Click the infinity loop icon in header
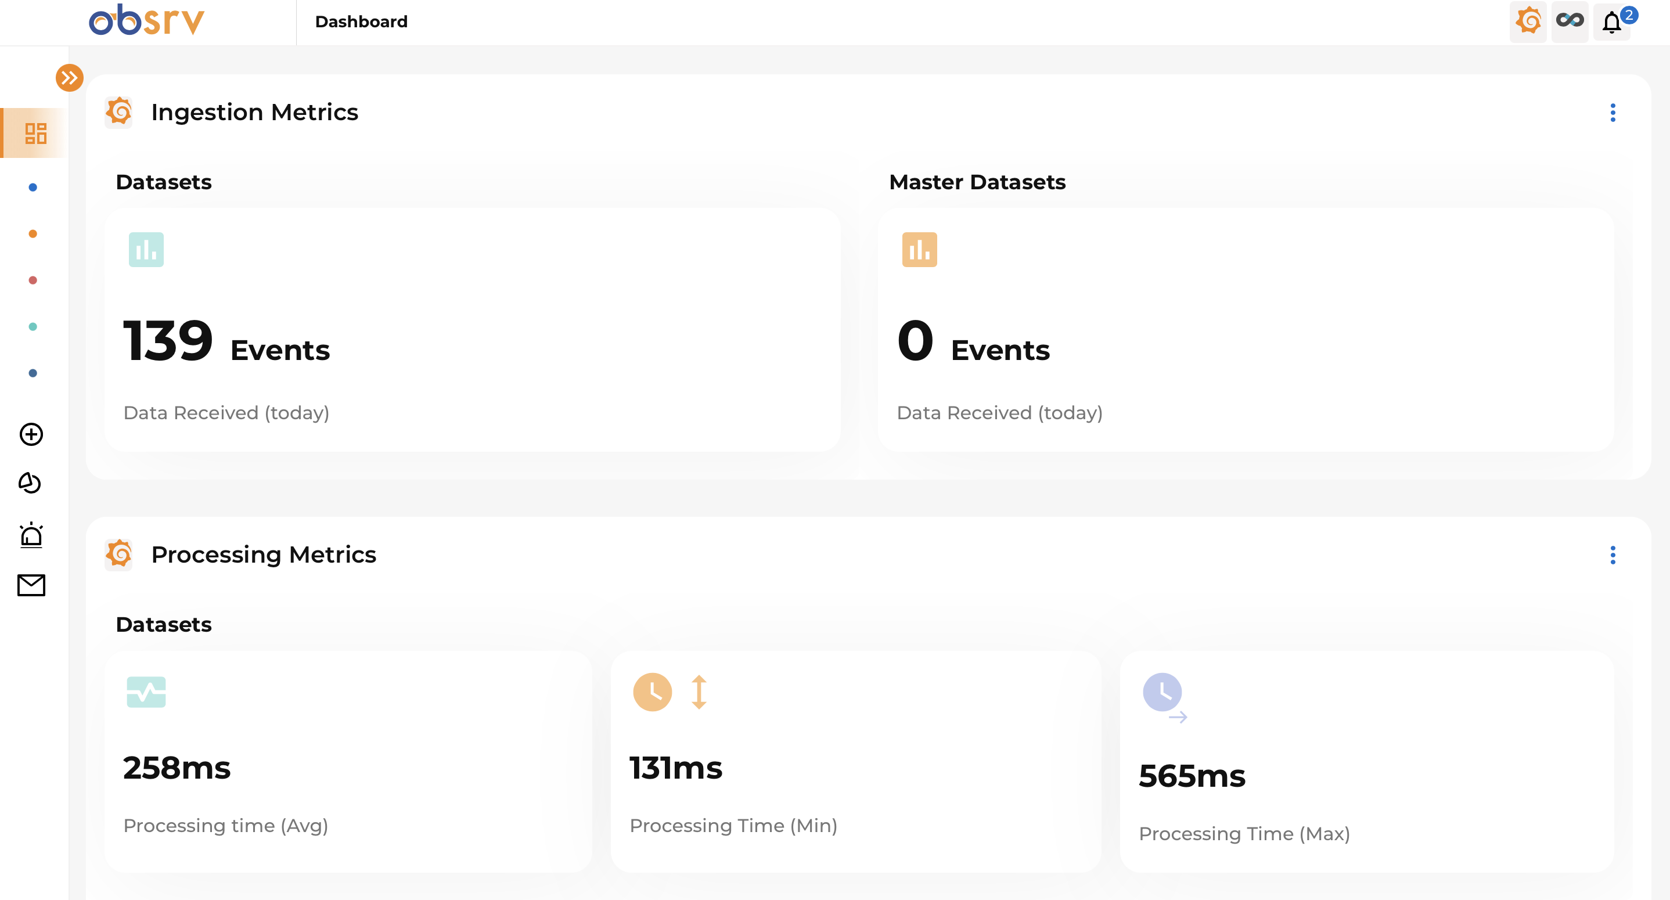This screenshot has width=1670, height=900. click(x=1570, y=21)
